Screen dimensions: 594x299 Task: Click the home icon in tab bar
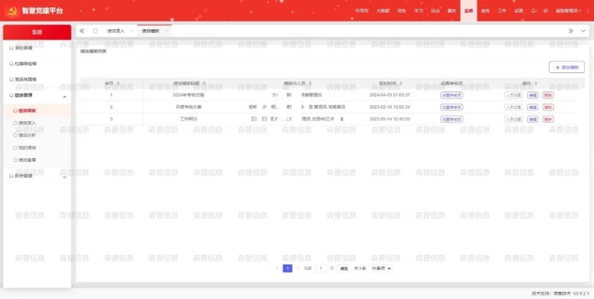tap(95, 31)
